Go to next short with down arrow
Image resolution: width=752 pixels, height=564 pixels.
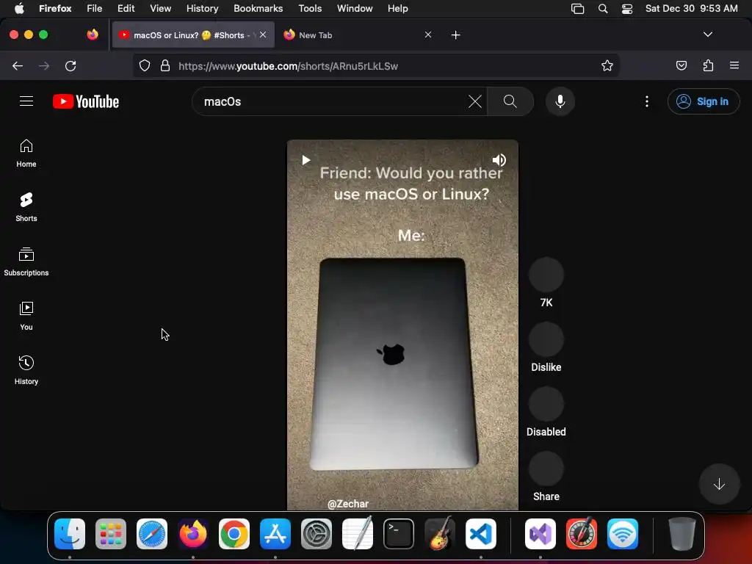click(x=719, y=484)
